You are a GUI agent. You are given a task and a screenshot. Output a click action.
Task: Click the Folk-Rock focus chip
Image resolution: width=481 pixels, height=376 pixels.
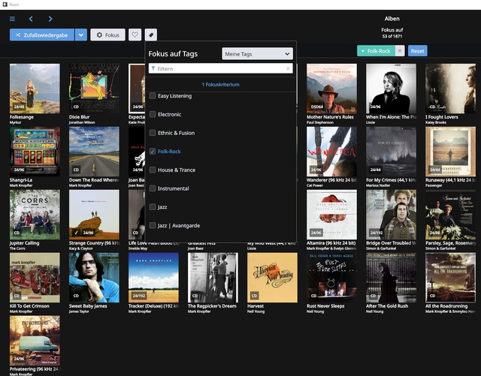coord(376,51)
